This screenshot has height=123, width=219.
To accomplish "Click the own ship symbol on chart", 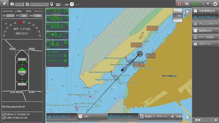I will (x=140, y=54).
